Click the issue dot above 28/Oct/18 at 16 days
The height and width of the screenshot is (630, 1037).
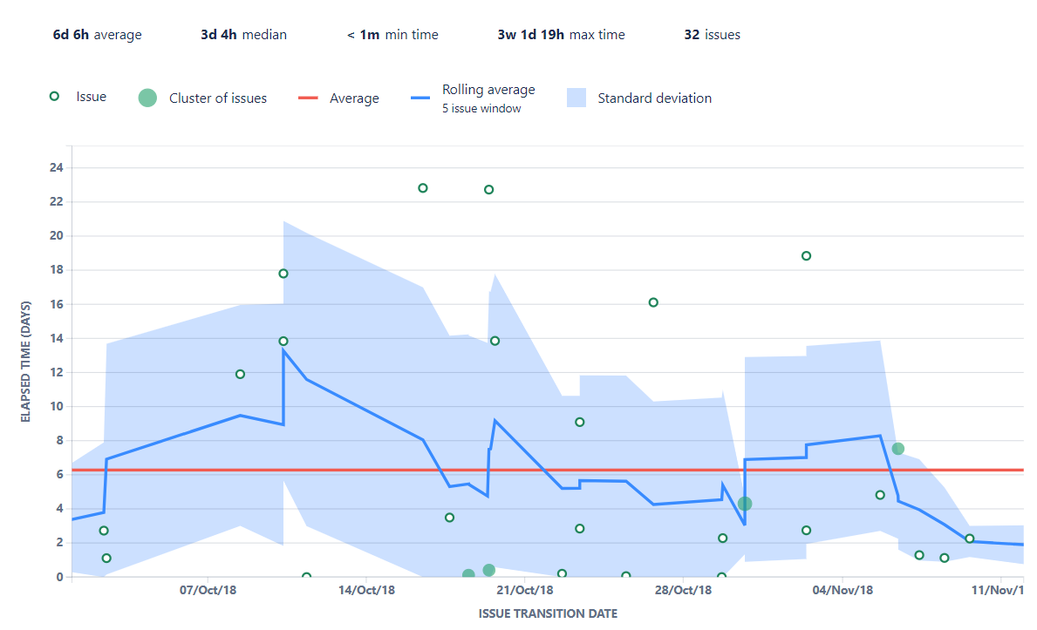pos(652,302)
